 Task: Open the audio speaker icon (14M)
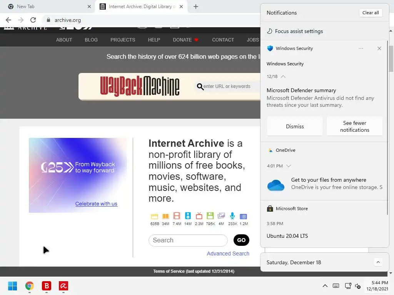click(188, 216)
